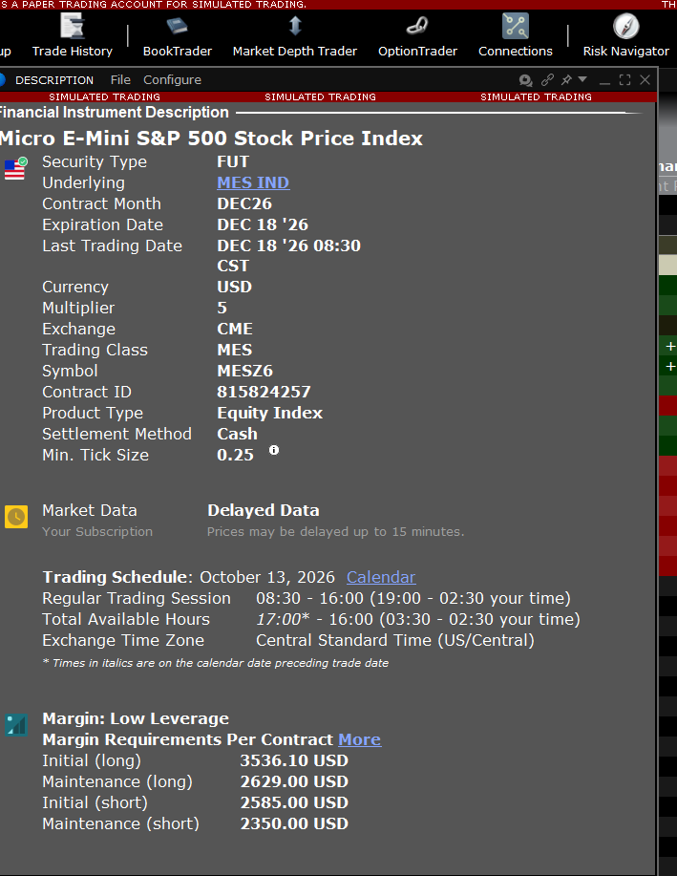Select Contract Month value DEC26
This screenshot has height=876, width=677.
pyautogui.click(x=244, y=203)
